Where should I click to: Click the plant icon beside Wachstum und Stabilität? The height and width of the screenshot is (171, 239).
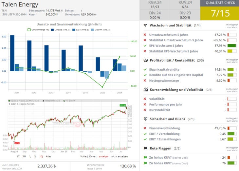pyautogui.click(x=145, y=25)
